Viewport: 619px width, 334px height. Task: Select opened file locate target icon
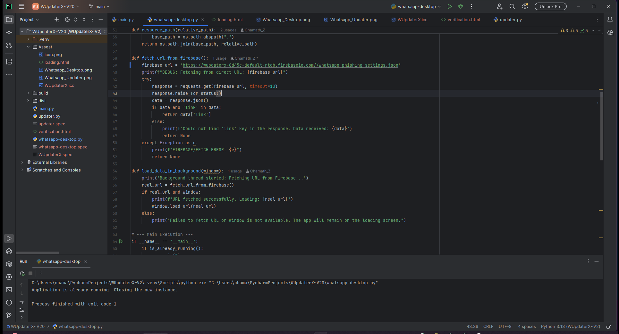coord(67,20)
